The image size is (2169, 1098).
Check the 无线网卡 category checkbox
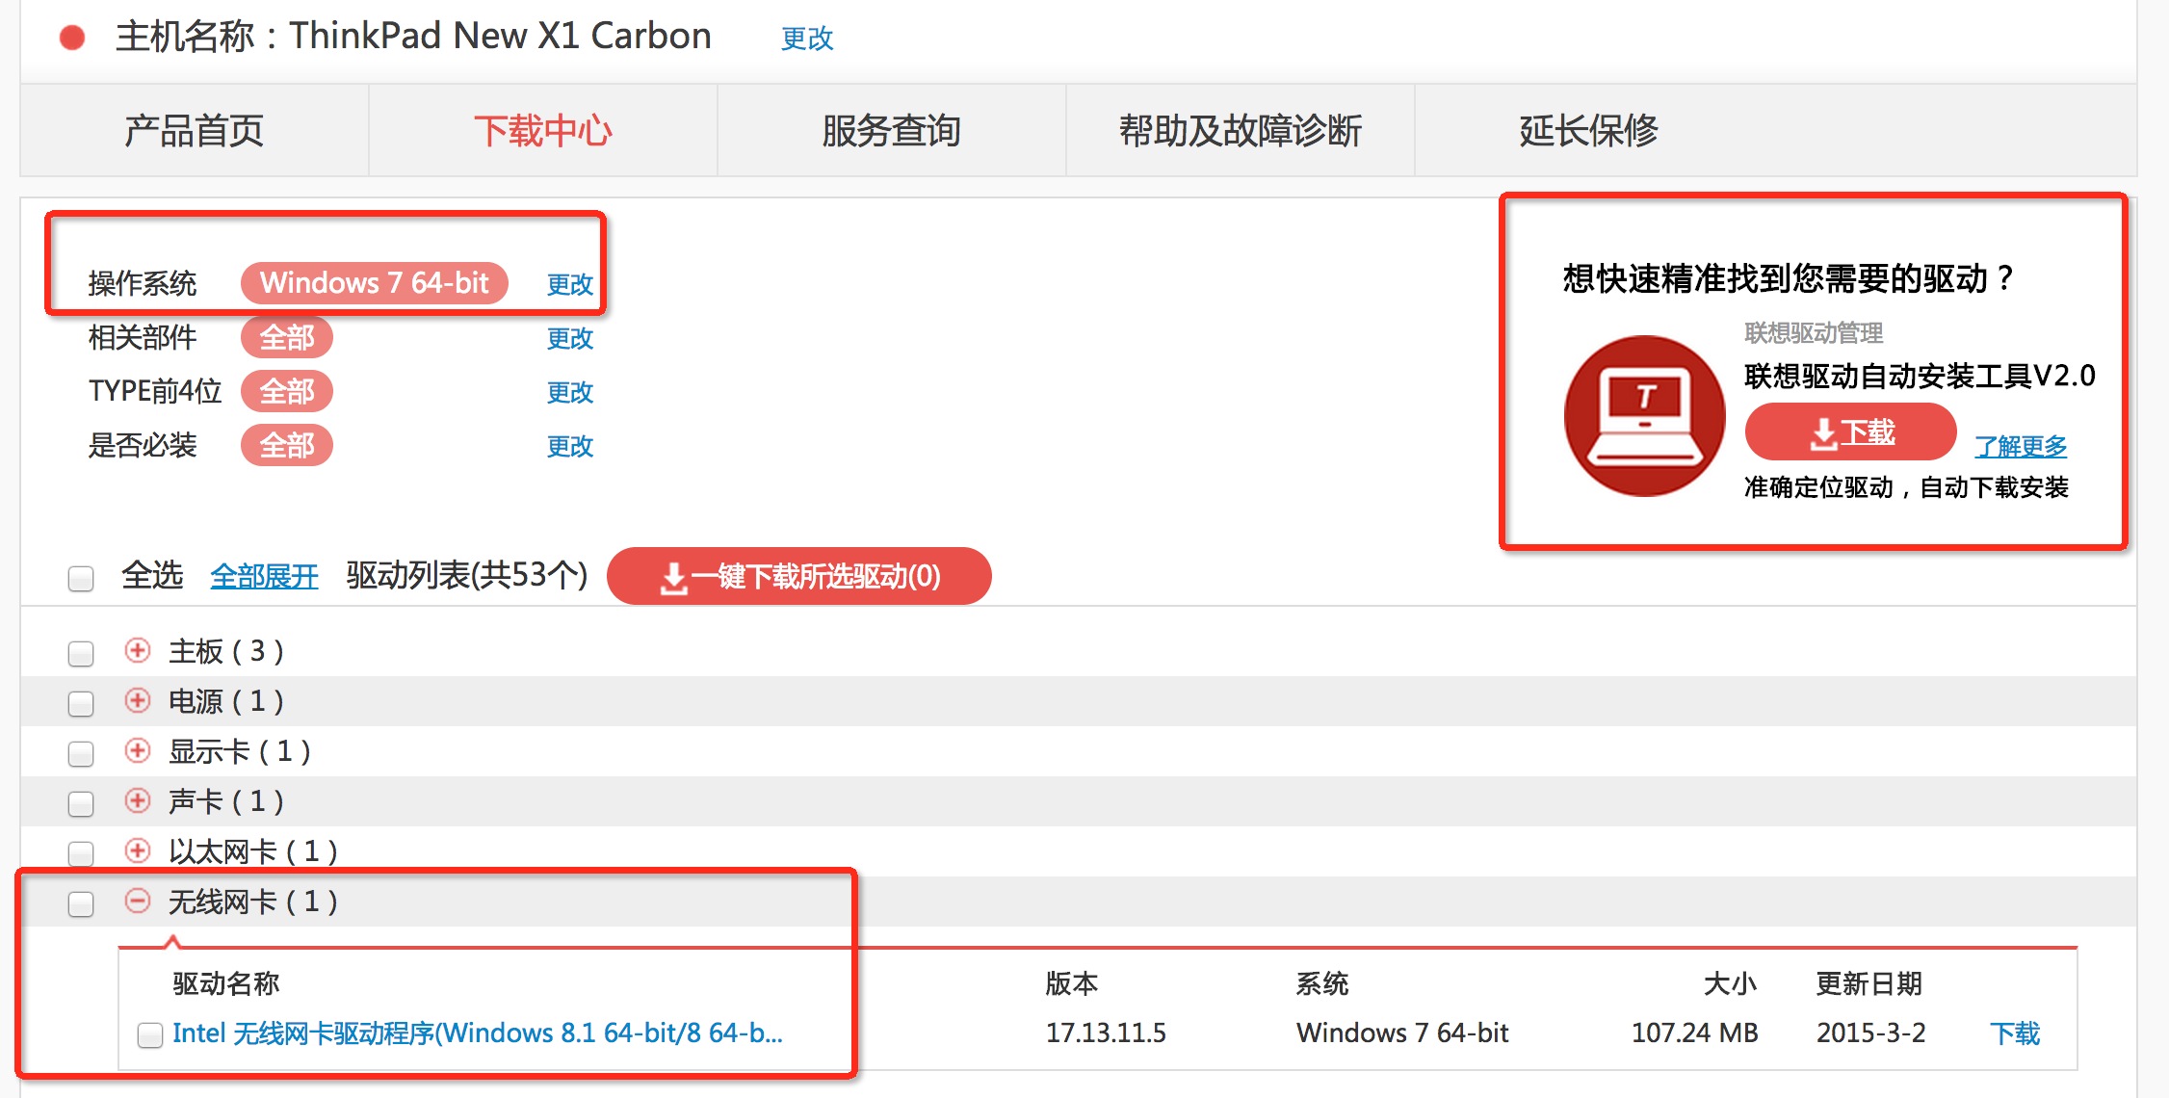coord(81,904)
